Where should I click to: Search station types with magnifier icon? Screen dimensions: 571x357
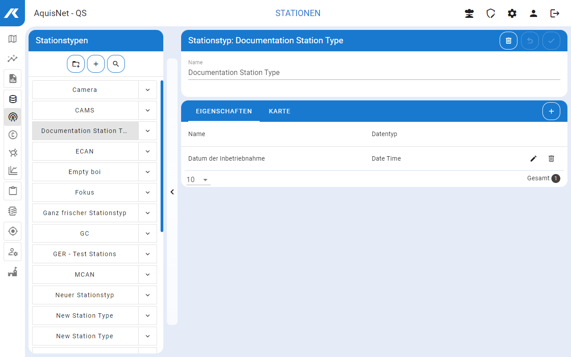[116, 64]
